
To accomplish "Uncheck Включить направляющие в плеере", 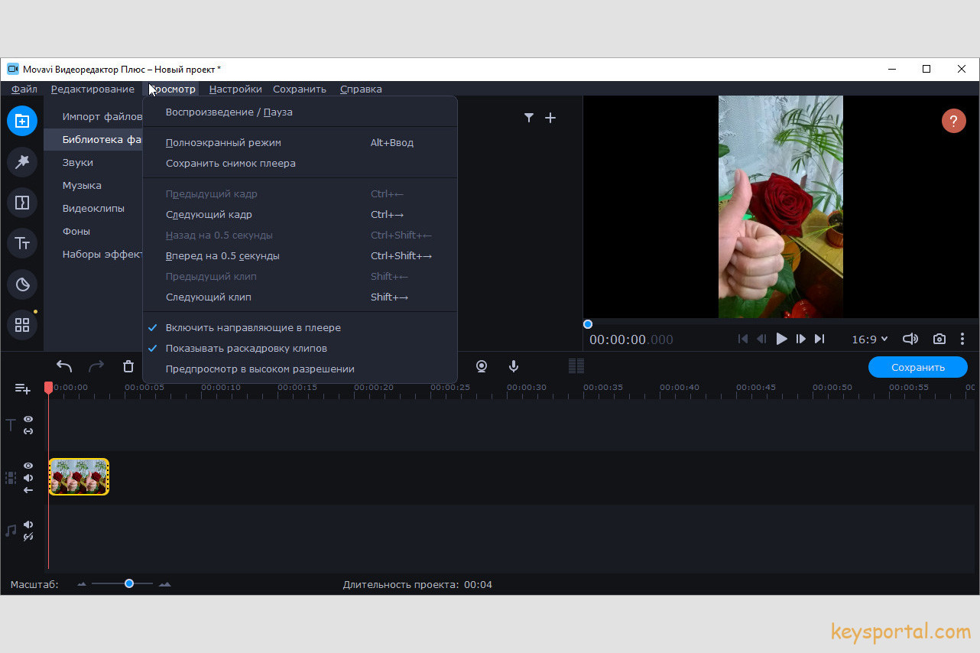I will coord(253,327).
